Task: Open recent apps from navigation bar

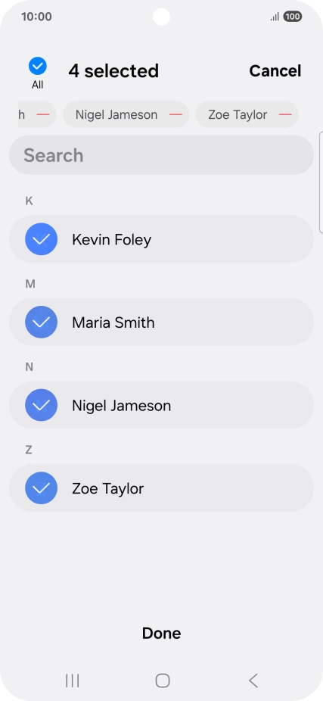Action: (x=73, y=681)
